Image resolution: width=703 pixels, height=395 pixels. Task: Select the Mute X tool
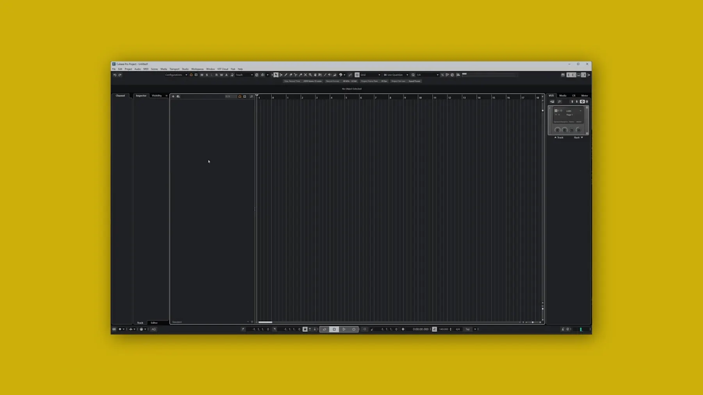pyautogui.click(x=305, y=75)
